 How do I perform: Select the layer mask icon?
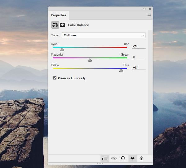pos(63,25)
